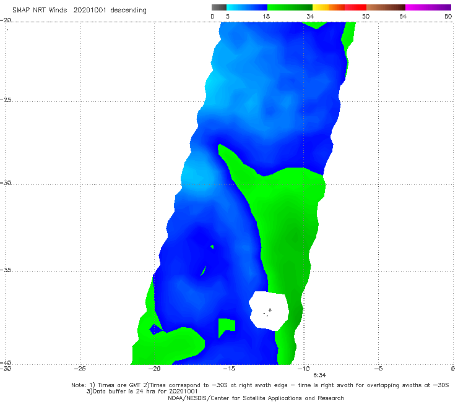Pick the red segment of the color bar
The height and width of the screenshot is (402, 458).
355,7
